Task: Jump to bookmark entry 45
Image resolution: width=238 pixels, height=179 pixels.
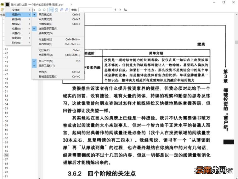Action: pos(6,66)
